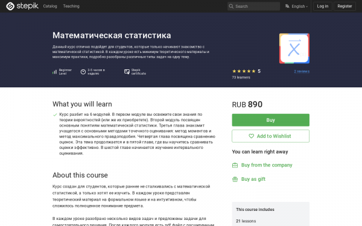The height and width of the screenshot is (226, 362).
Task: Click Add to Wishlist button
Action: point(270,136)
